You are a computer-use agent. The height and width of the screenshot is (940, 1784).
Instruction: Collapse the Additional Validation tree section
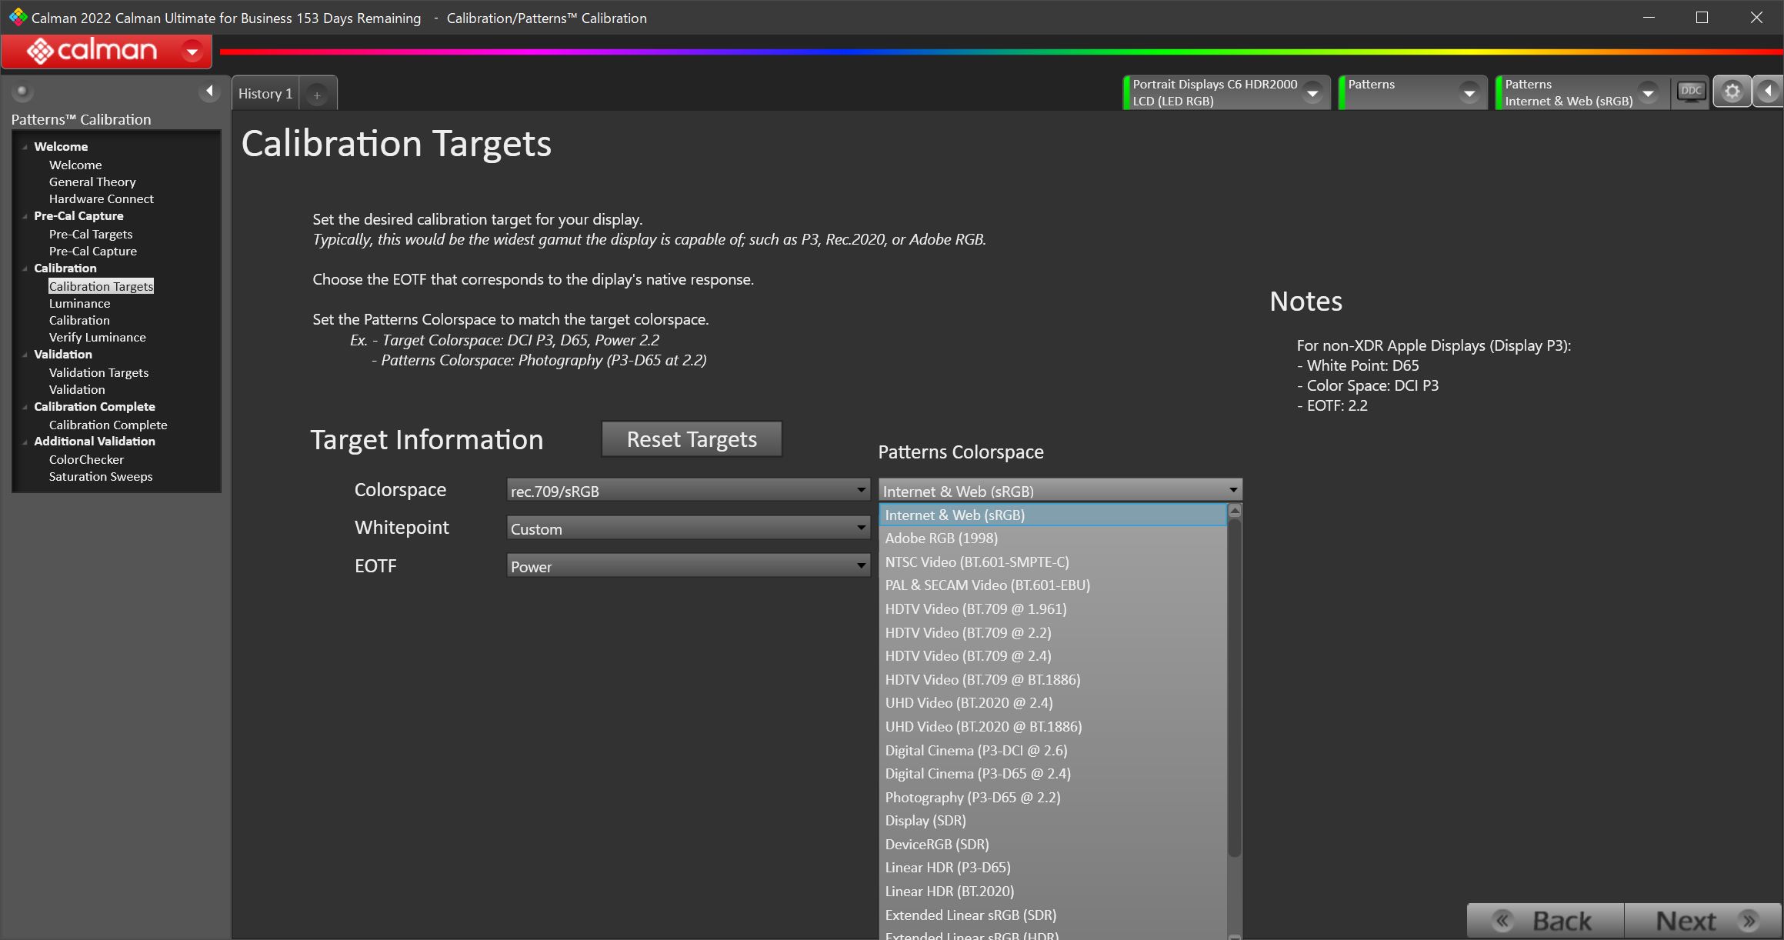(x=25, y=442)
